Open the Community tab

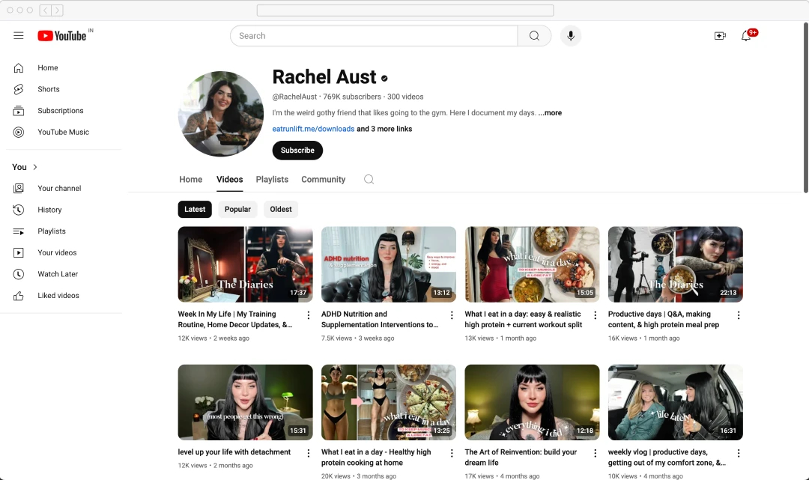pos(323,179)
